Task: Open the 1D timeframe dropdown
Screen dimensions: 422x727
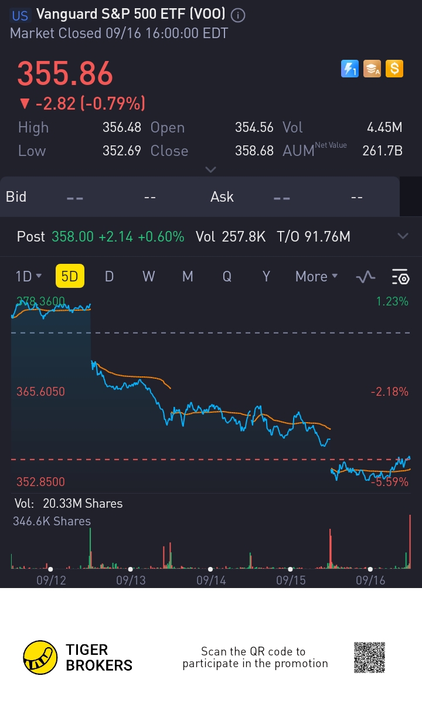Action: [x=29, y=276]
